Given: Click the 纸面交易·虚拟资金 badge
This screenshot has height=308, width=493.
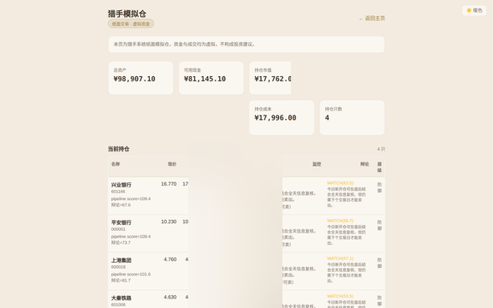Looking at the screenshot, I should click(131, 24).
